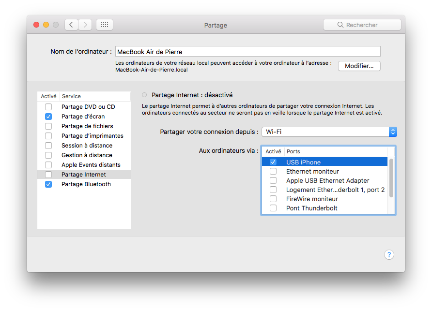Enable Partage DVD ou CD checkbox
Screen dimensions: 432x311
48,107
